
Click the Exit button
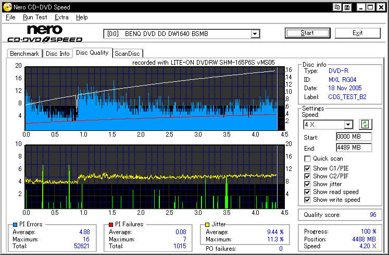(357, 33)
